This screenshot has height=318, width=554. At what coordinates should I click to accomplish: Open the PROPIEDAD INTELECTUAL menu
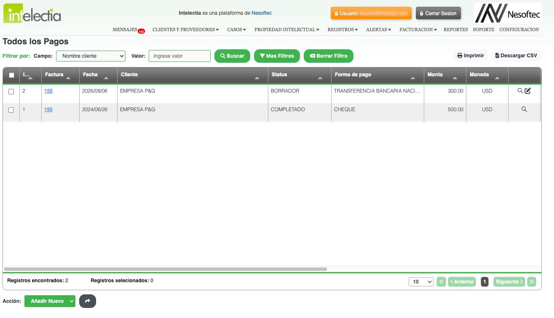[x=286, y=29]
